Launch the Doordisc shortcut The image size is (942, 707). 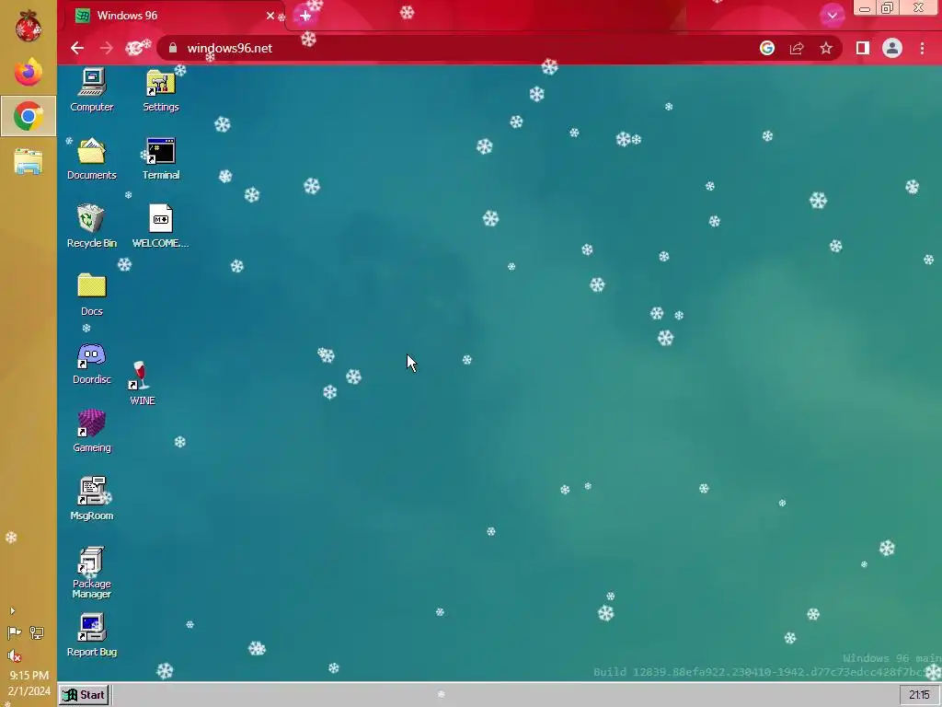click(91, 363)
